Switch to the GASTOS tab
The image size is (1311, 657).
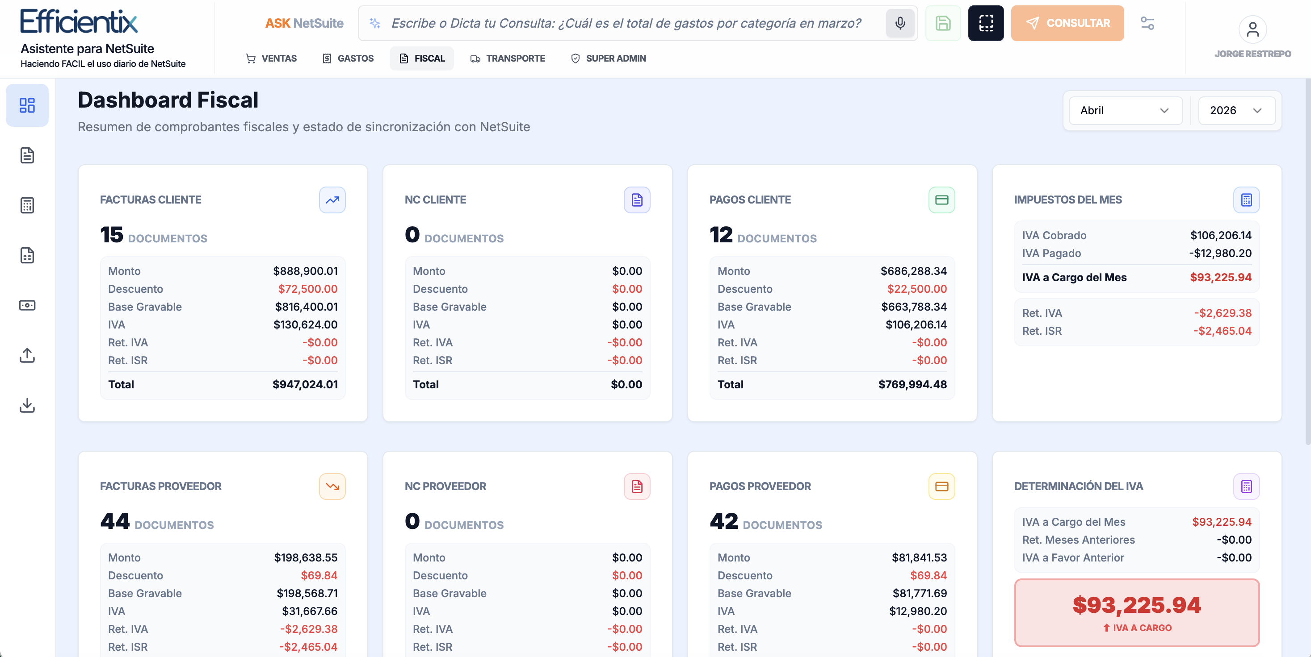[x=349, y=58]
